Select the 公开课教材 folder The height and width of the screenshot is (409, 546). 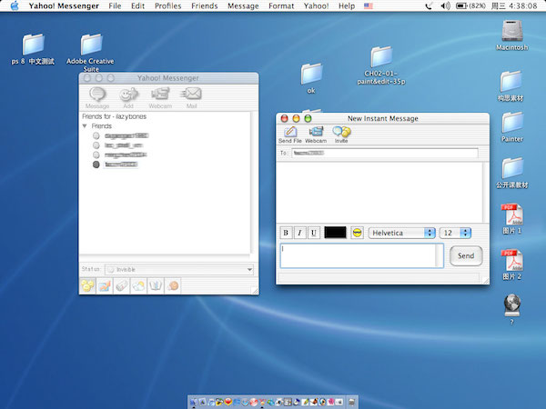(512, 168)
